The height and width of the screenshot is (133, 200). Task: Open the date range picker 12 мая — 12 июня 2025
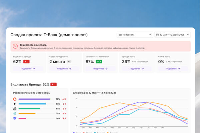click(x=172, y=35)
